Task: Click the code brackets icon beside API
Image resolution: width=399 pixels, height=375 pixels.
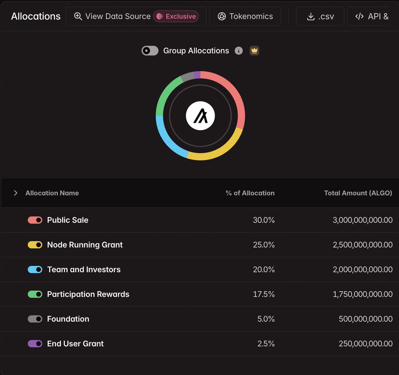Action: point(359,16)
